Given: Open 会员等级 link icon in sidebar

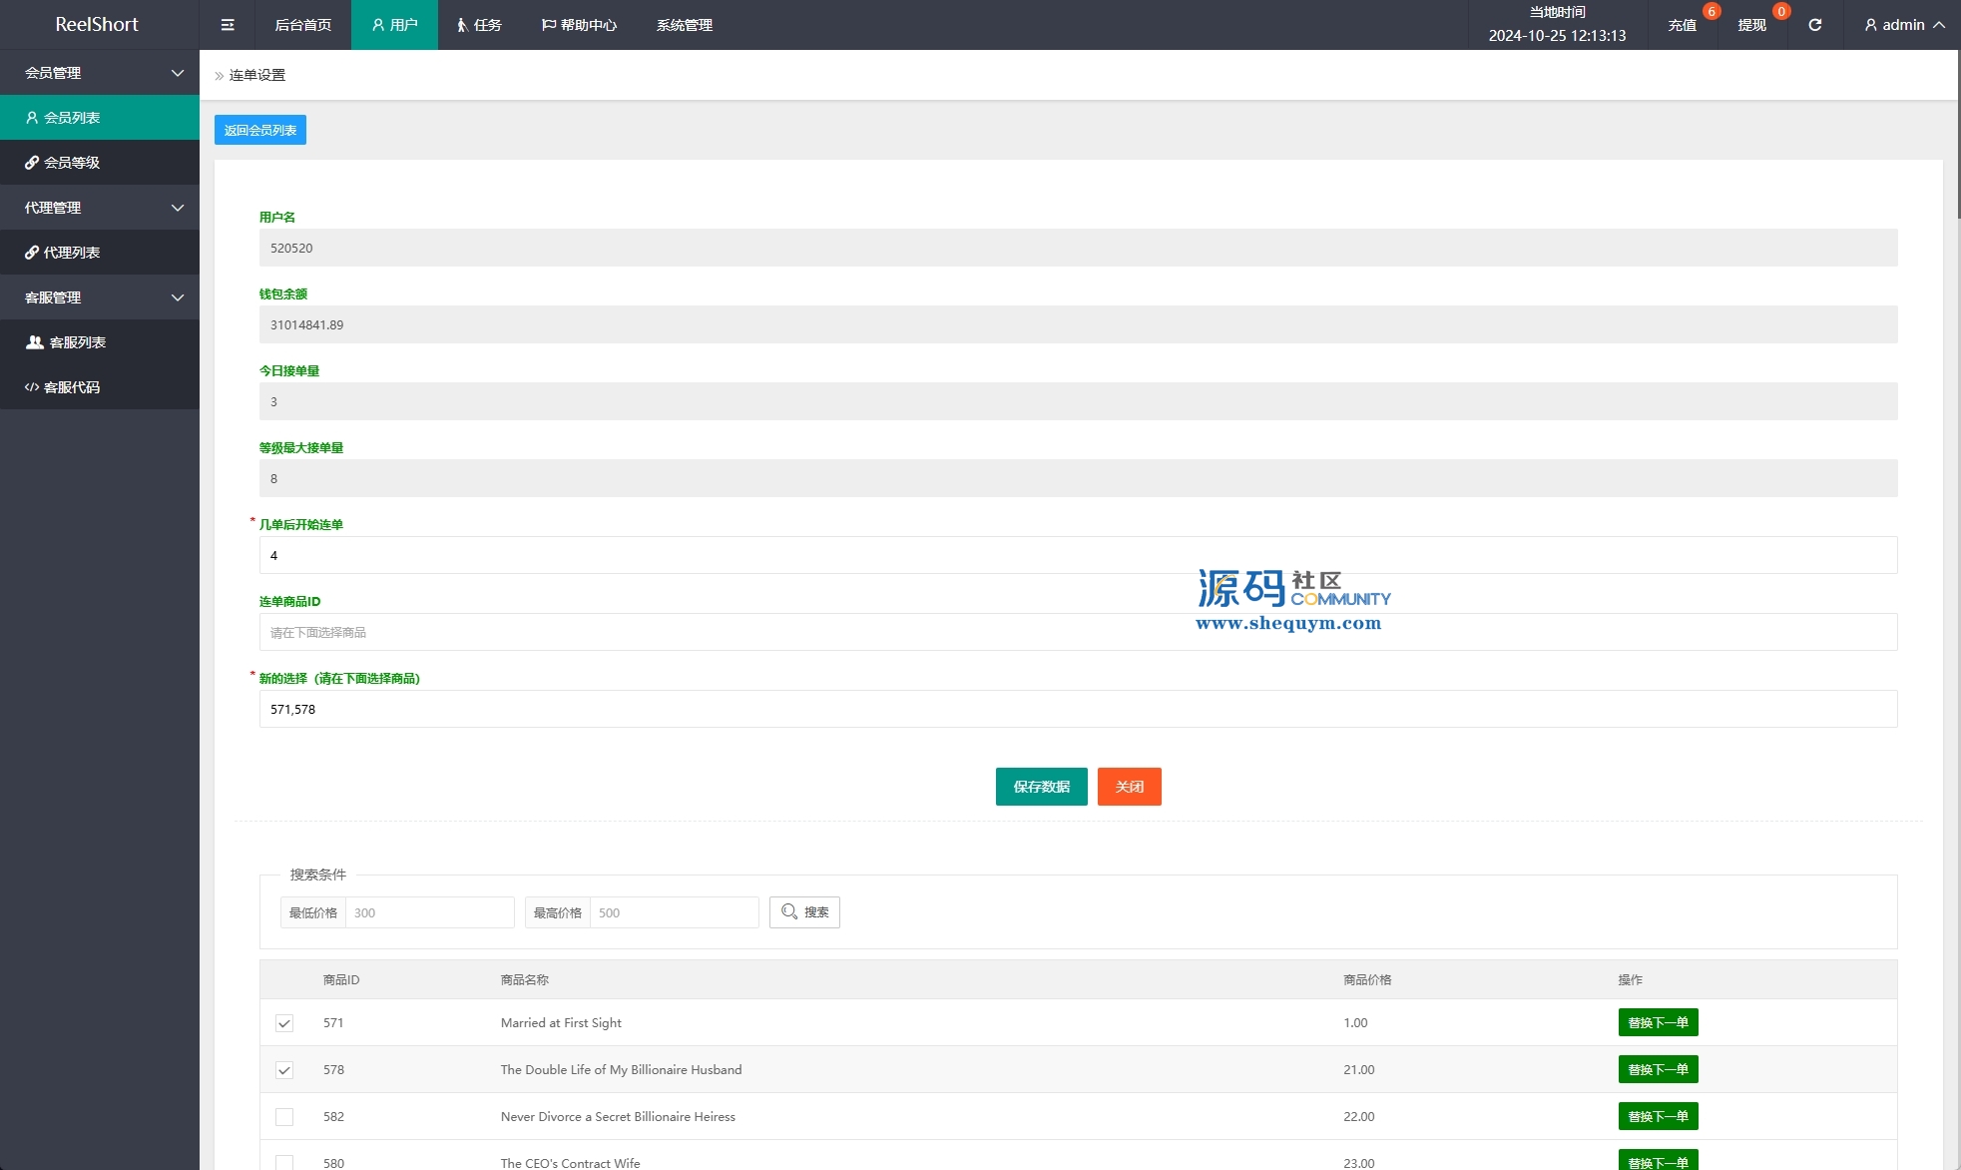Looking at the screenshot, I should click(72, 163).
